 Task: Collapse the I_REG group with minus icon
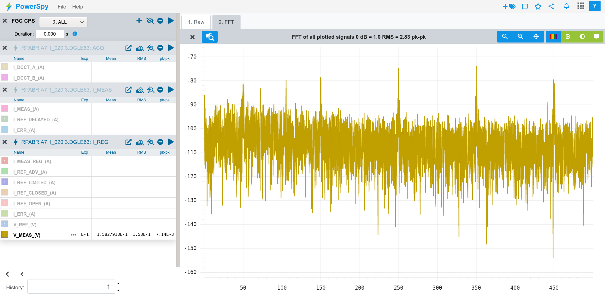coord(160,142)
